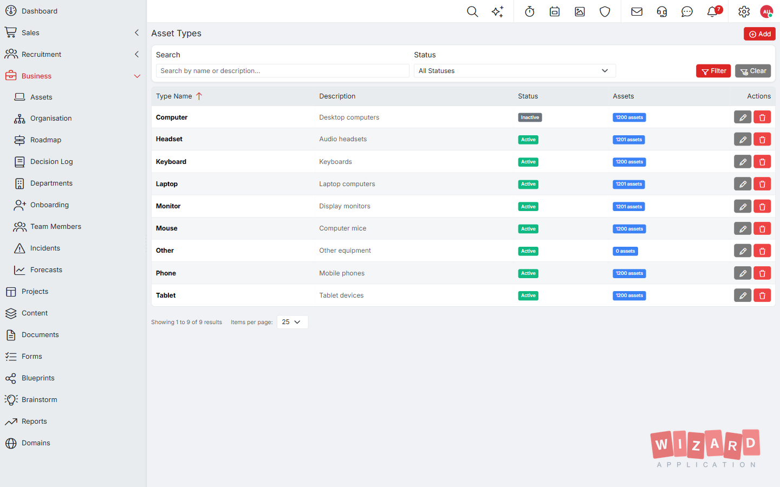Delete the Keyboard asset type
Viewport: 780px width, 487px height.
pos(762,162)
